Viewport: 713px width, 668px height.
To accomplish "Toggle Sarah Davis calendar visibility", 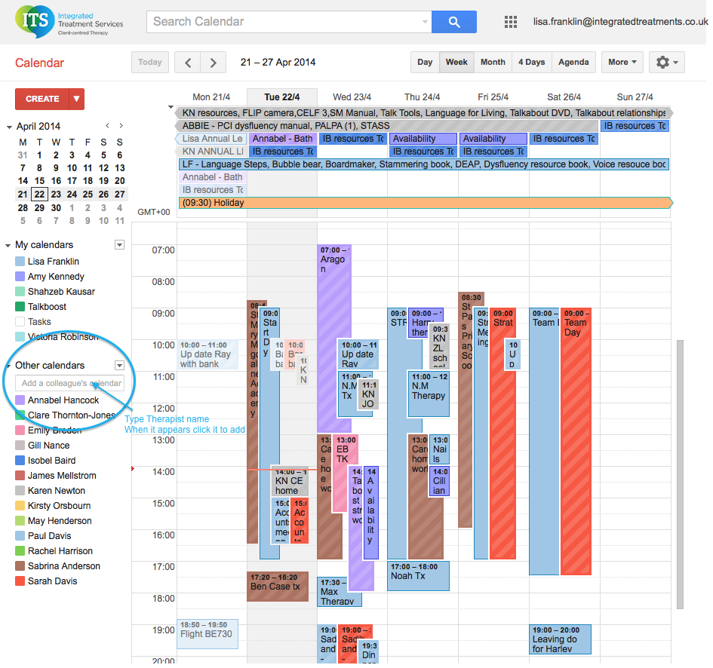I will 20,581.
